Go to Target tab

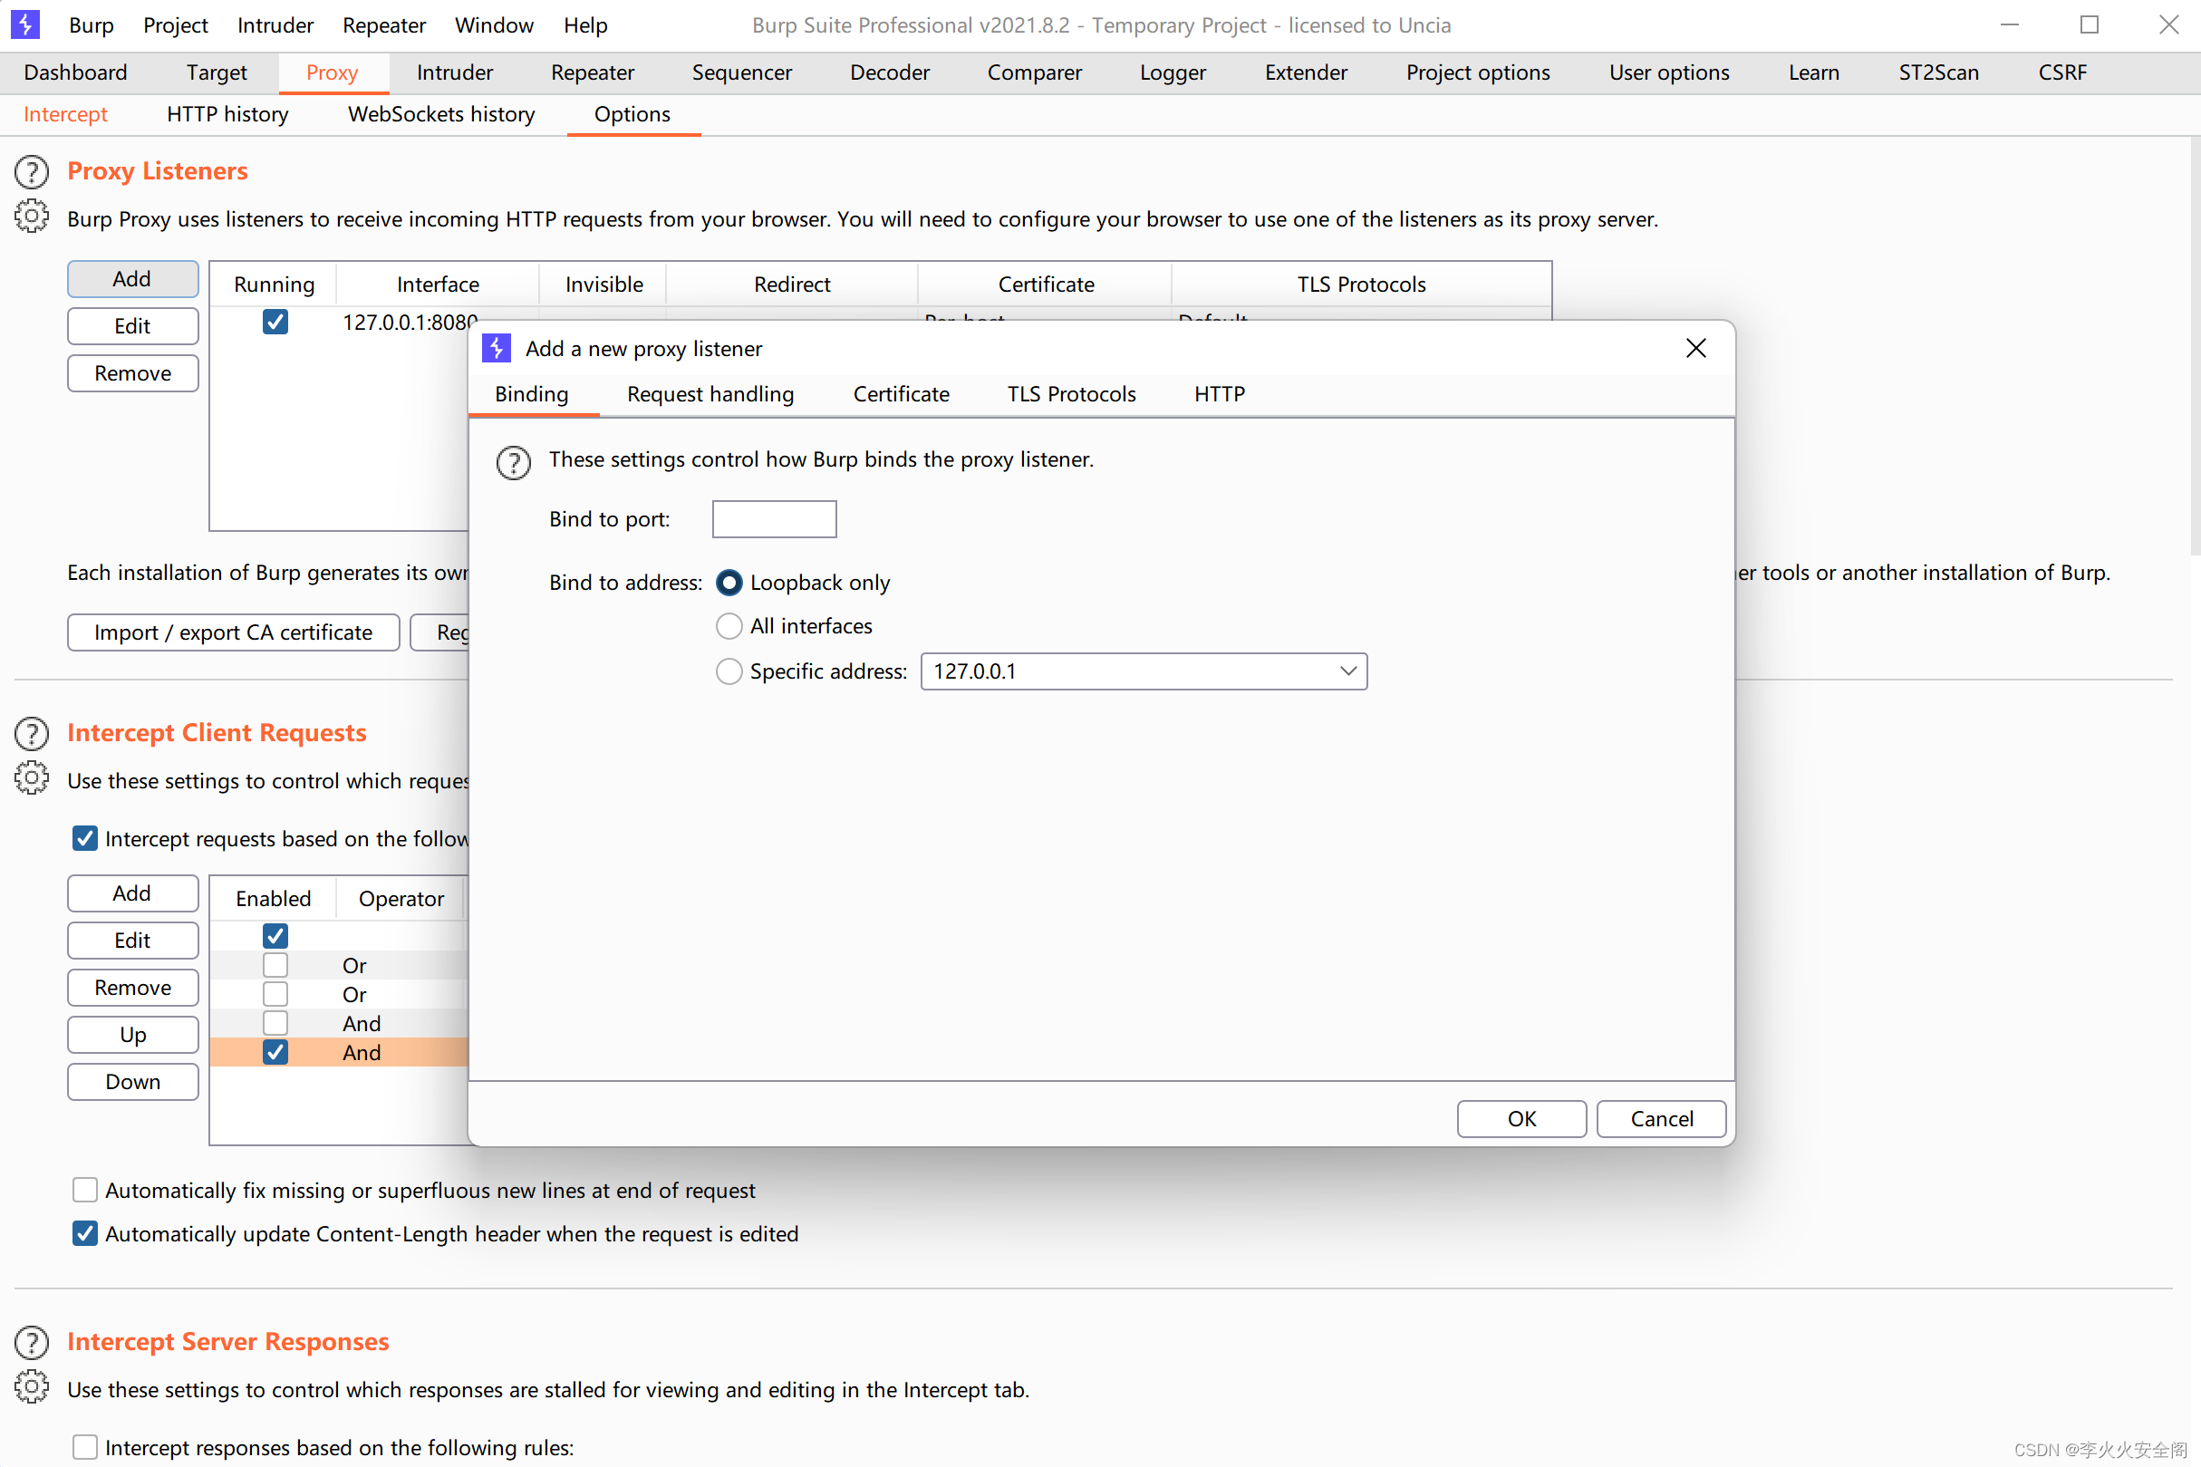tap(216, 72)
